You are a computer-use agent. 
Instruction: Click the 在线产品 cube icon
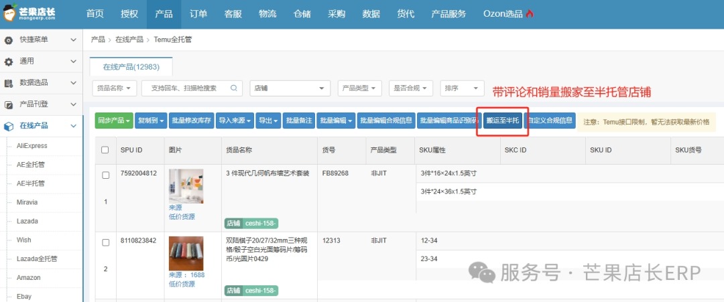(x=8, y=127)
